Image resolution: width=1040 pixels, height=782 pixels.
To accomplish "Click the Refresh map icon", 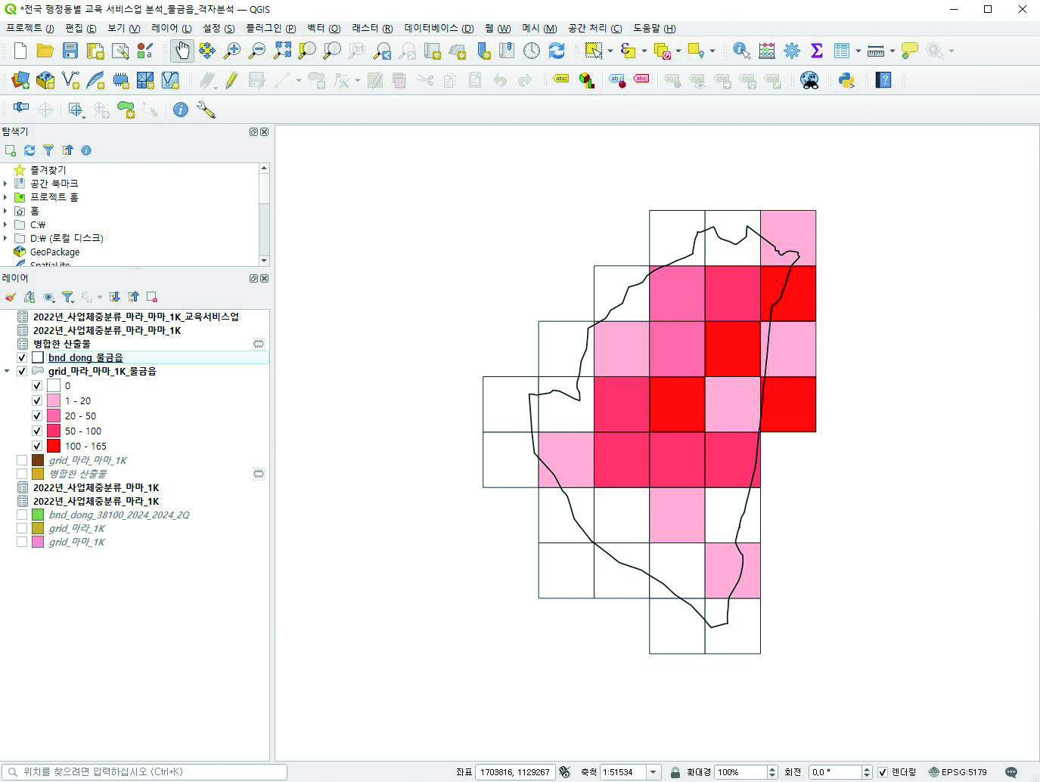I will (x=557, y=51).
